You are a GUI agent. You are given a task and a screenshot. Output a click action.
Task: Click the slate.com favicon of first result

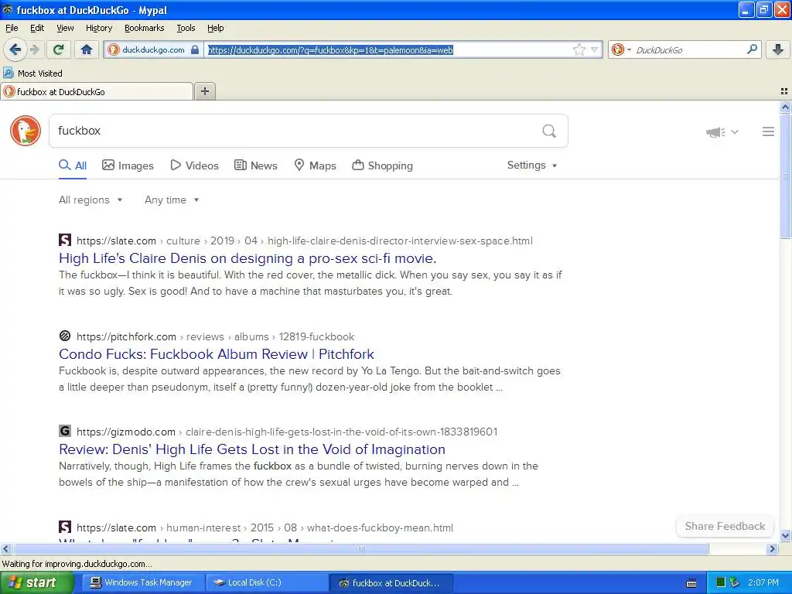[x=65, y=240]
